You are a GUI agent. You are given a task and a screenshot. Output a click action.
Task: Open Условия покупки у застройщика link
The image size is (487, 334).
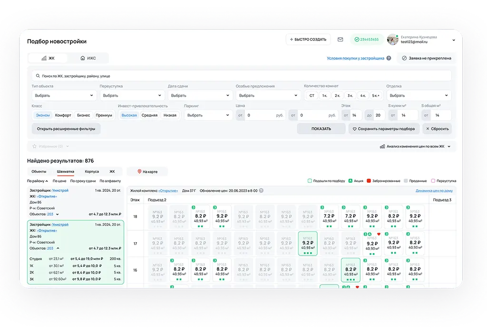355,58
